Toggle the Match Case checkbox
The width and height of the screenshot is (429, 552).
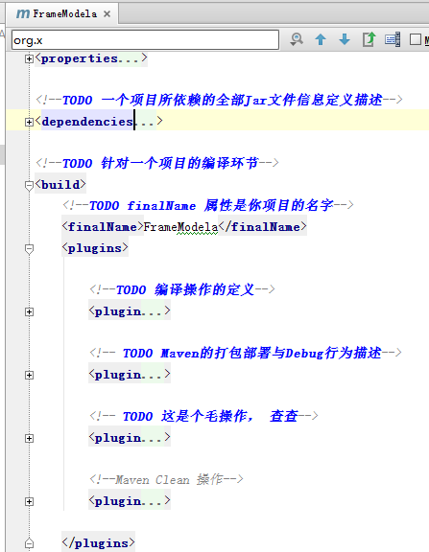416,39
